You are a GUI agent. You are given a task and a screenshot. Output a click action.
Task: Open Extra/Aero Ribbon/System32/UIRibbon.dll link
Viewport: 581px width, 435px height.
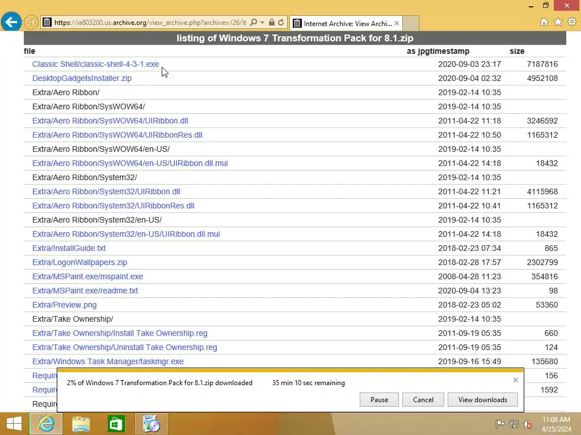click(106, 191)
